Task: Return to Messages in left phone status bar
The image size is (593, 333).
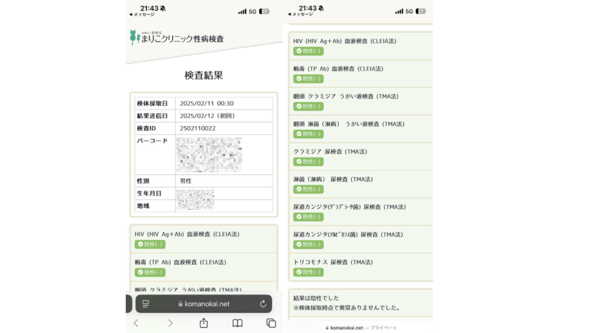Action: coord(142,14)
